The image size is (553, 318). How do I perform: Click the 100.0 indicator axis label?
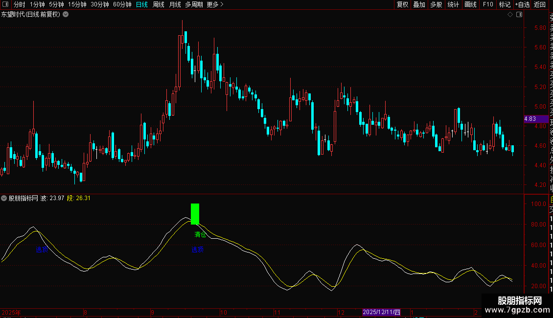538,204
